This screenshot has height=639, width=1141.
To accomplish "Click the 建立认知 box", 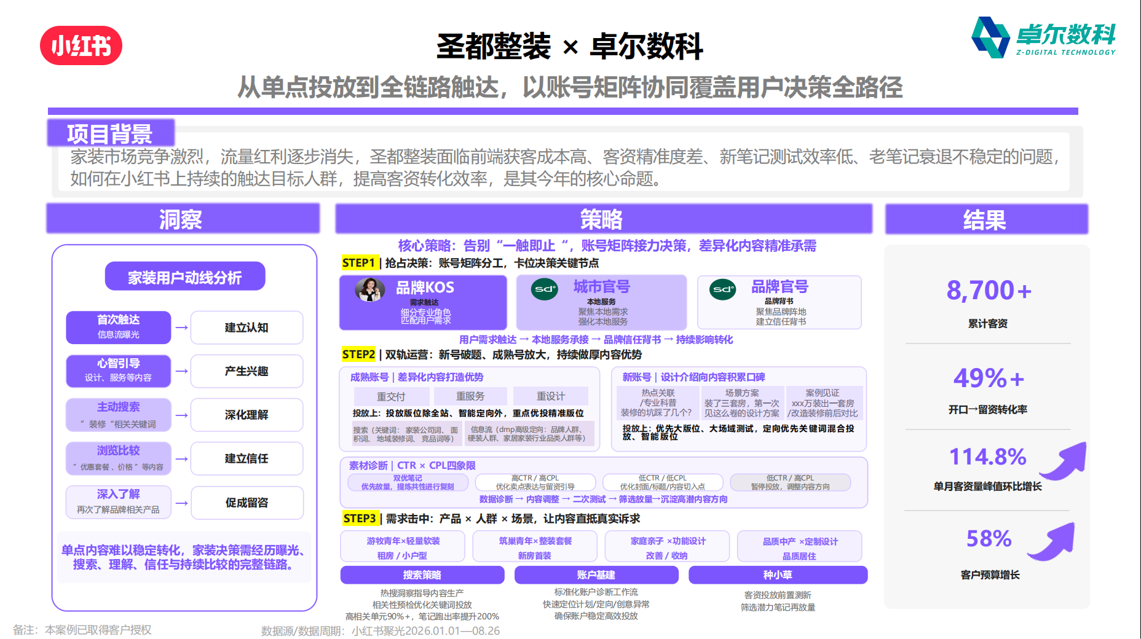I will point(247,327).
